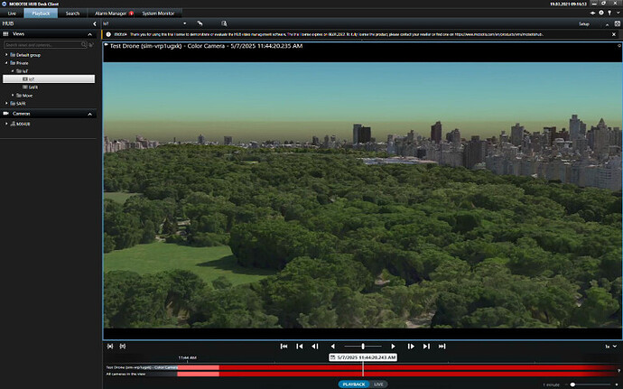This screenshot has width=623, height=389.
Task: Open the Search tab
Action: [72, 14]
